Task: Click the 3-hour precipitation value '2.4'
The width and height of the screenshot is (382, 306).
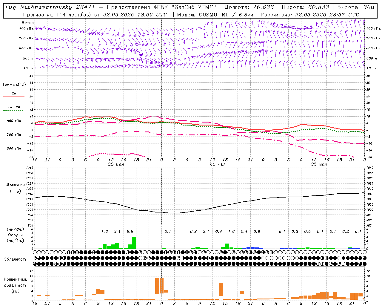Action: coord(117,232)
